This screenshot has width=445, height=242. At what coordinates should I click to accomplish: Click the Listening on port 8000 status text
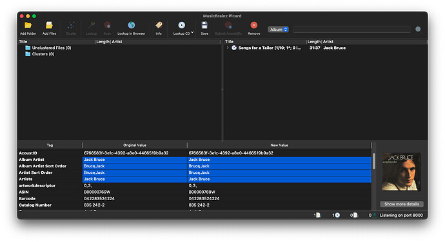(x=401, y=216)
